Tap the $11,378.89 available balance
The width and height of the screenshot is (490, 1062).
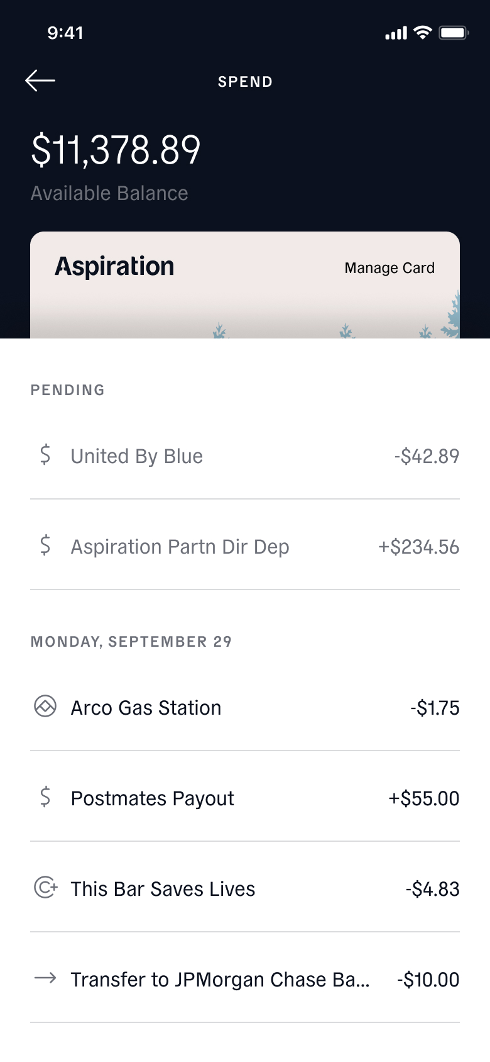click(x=116, y=150)
